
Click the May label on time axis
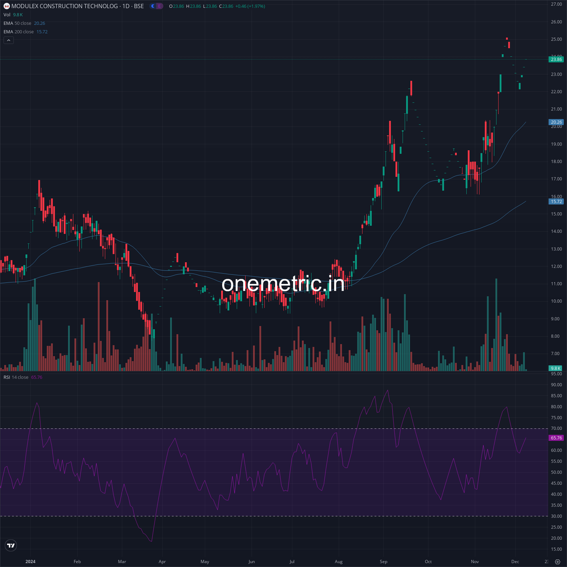click(205, 562)
